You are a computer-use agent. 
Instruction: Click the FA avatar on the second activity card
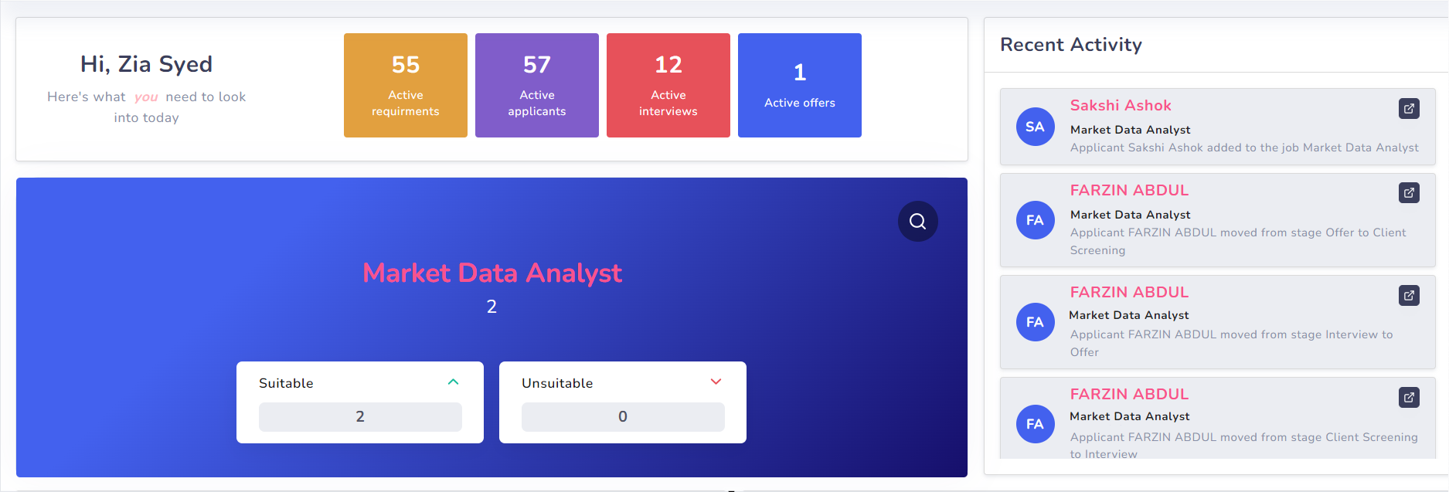[x=1035, y=220]
